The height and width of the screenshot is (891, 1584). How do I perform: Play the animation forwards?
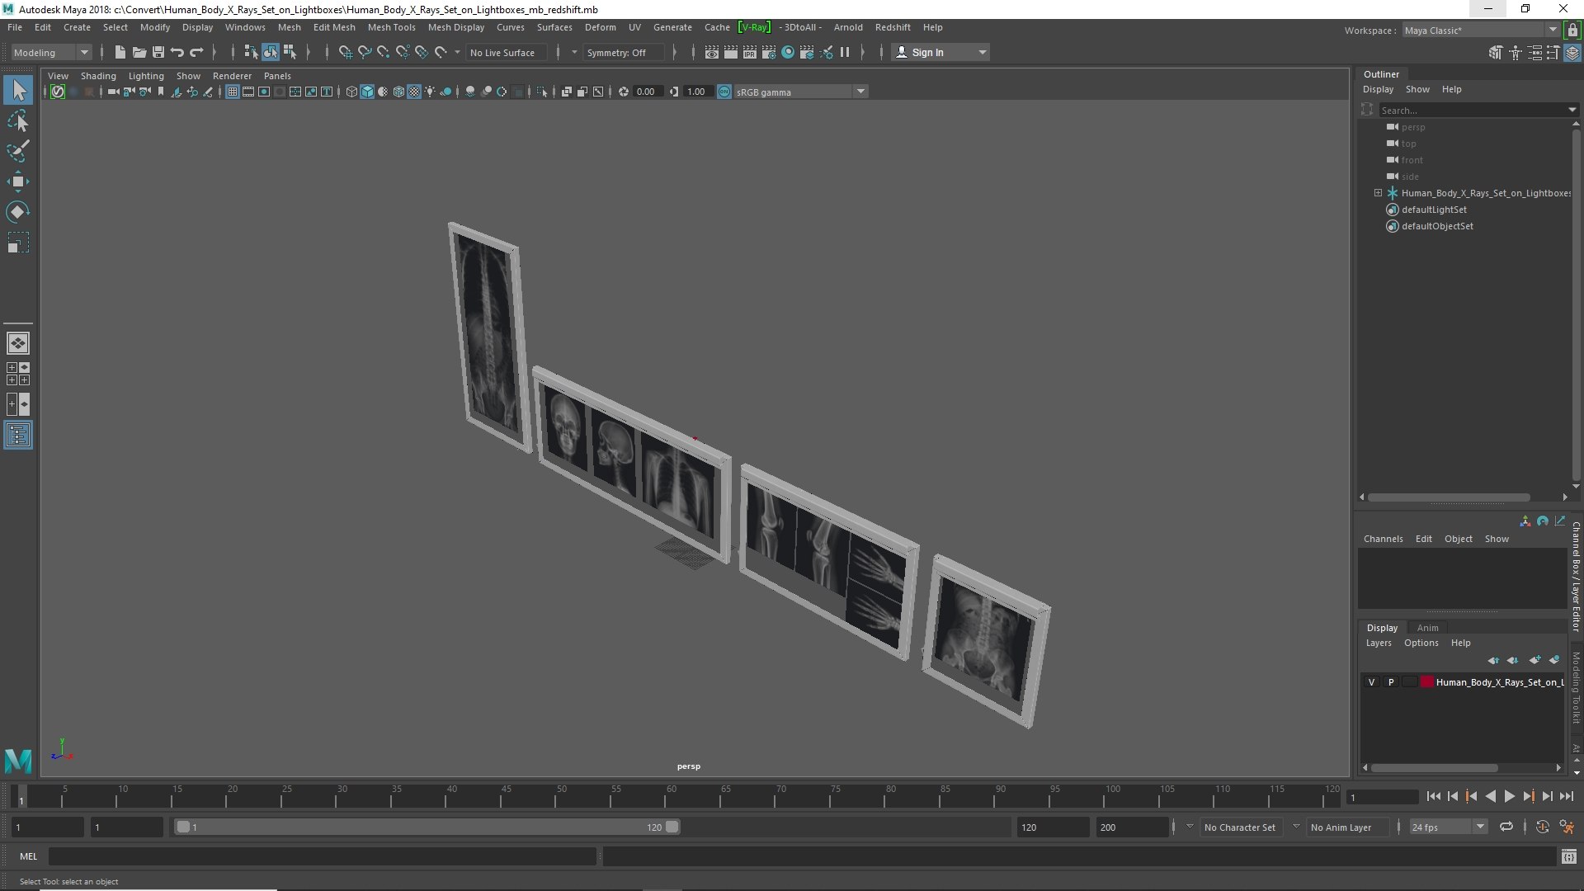click(x=1509, y=797)
